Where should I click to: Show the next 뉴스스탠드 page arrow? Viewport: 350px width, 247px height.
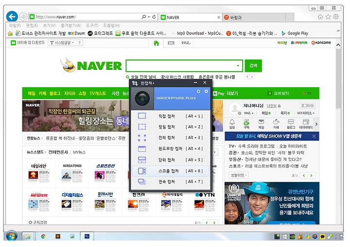pyautogui.click(x=214, y=222)
